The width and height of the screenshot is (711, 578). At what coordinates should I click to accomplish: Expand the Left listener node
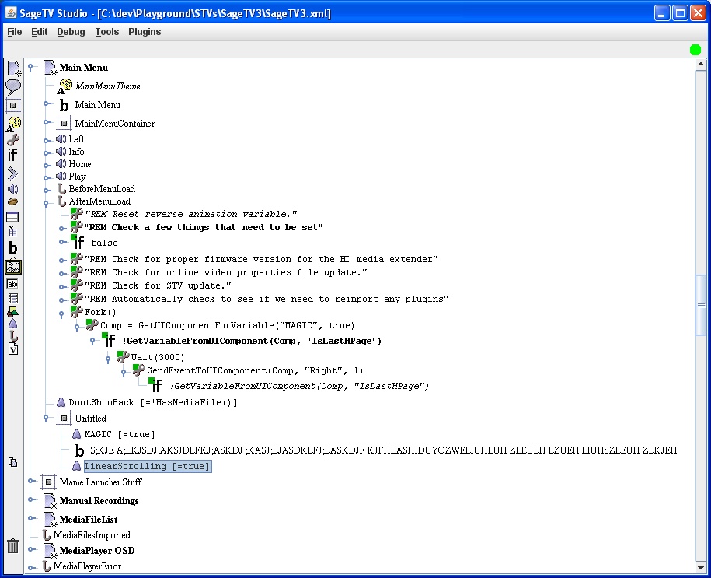pos(46,140)
